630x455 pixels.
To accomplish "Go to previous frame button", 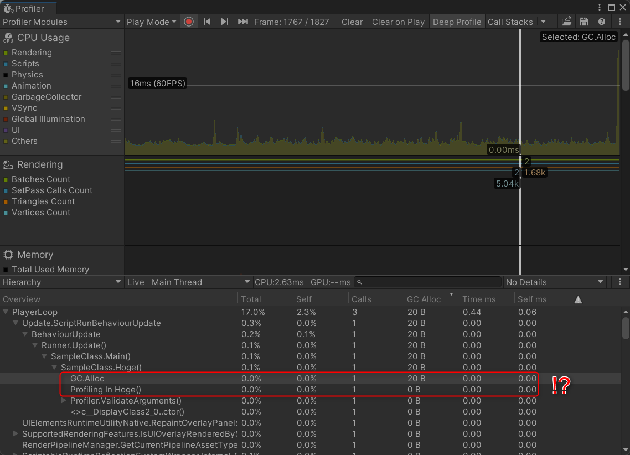I will (207, 22).
